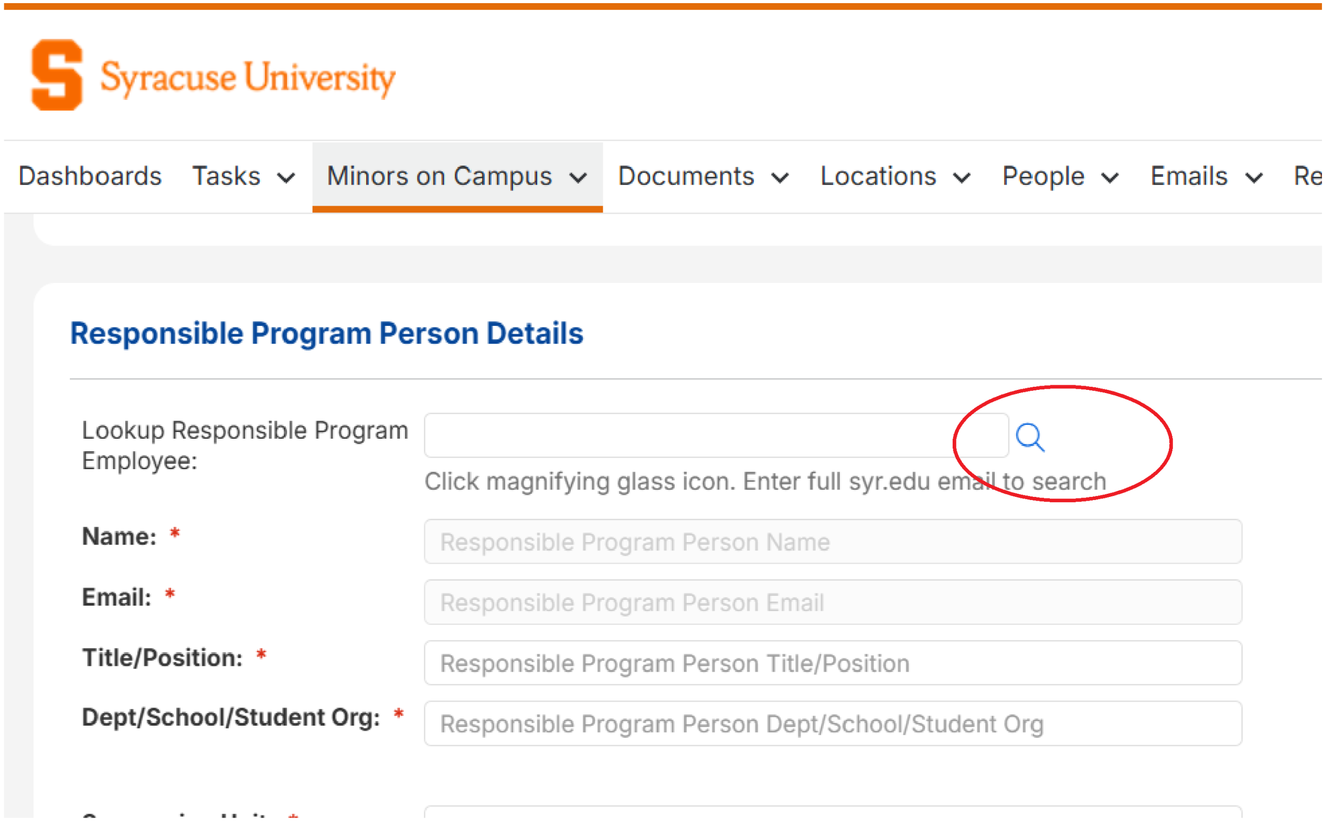The height and width of the screenshot is (838, 1343).
Task: Click the Tasks menu chevron arrow
Action: [286, 178]
